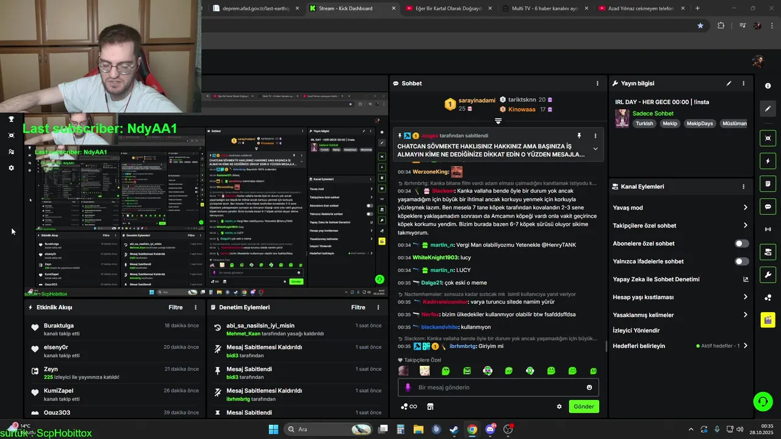Click the trophy icon in left sidebar
This screenshot has height=439, width=781.
point(11,119)
